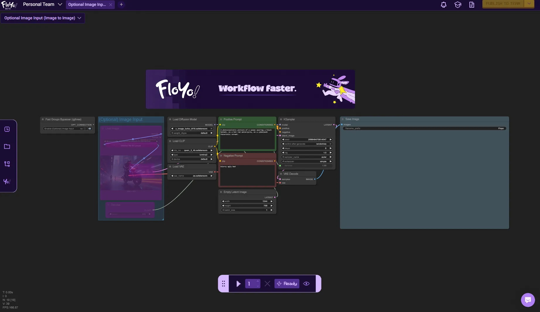Open the CLIP type lumina2 dropdown
The width and height of the screenshot is (540, 312).
point(192,155)
